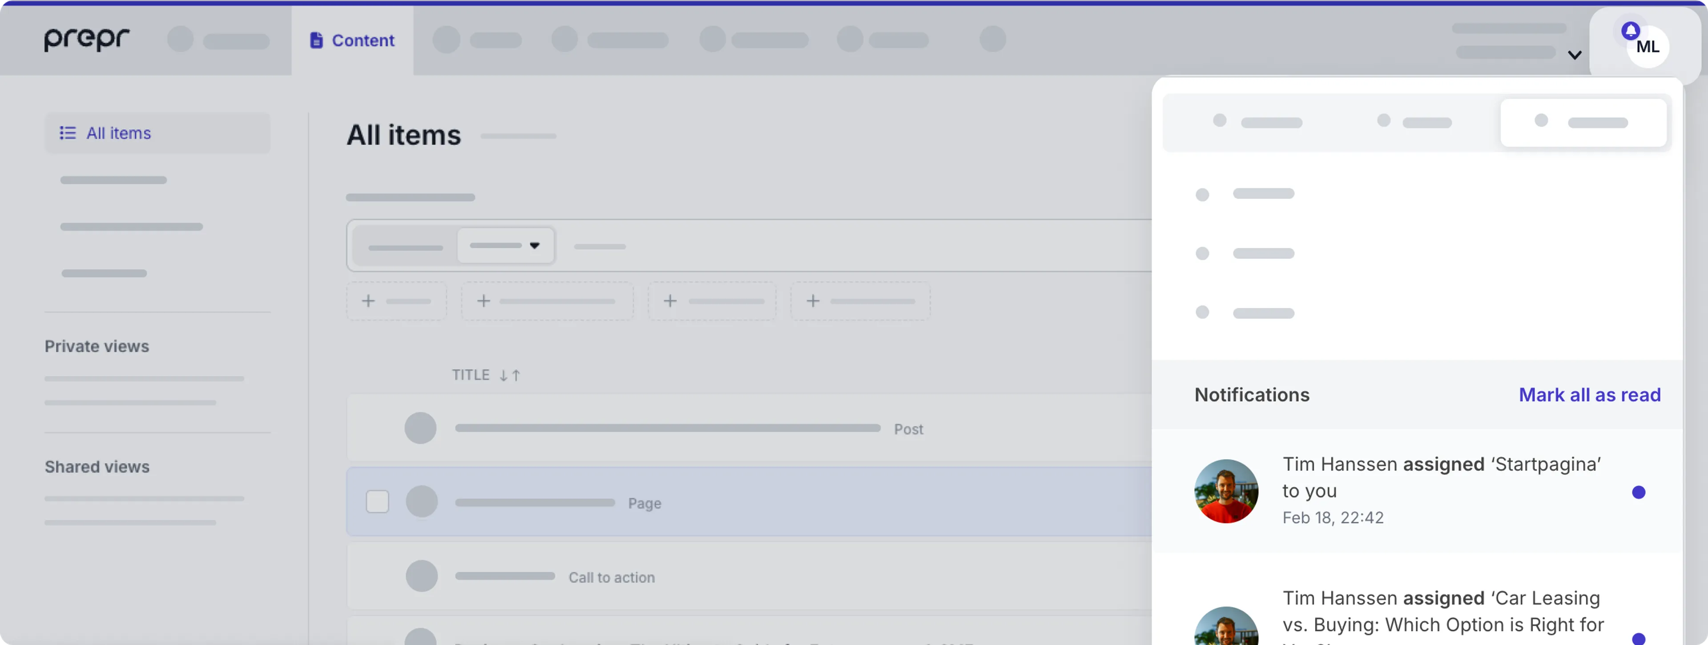This screenshot has width=1708, height=645.
Task: Open the Post item row
Action: pyautogui.click(x=749, y=429)
